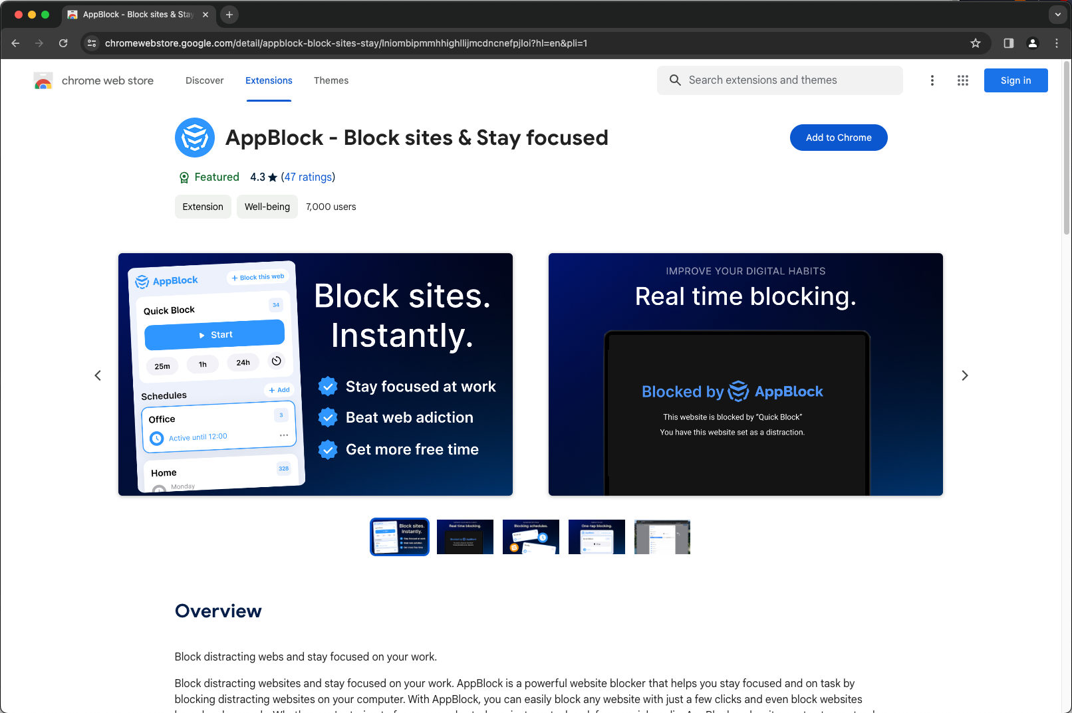This screenshot has width=1072, height=713.
Task: Go back using the back arrow
Action: click(x=15, y=43)
